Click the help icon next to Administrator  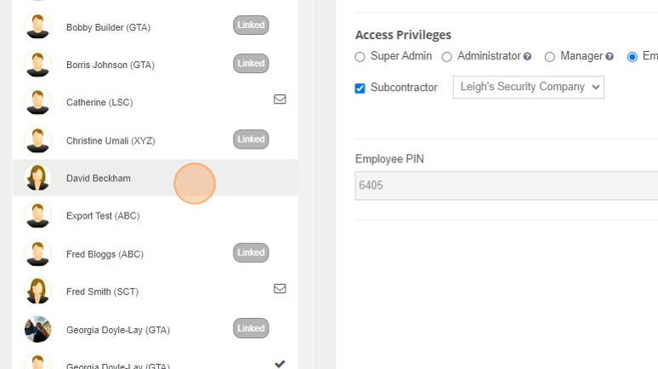pyautogui.click(x=527, y=56)
